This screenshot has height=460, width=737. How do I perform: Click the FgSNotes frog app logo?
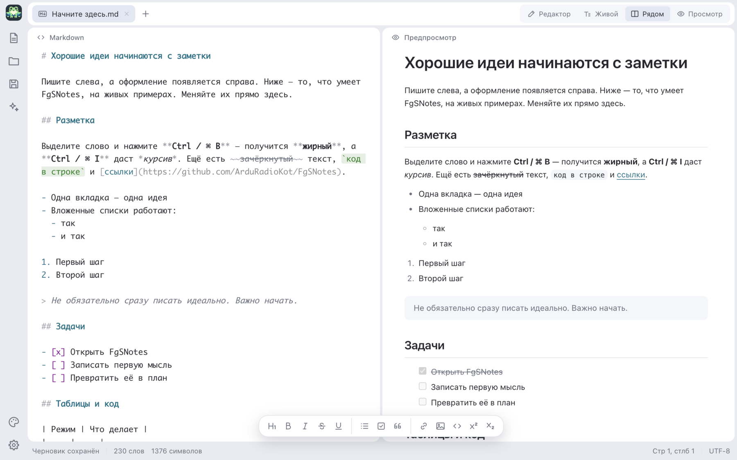14,13
